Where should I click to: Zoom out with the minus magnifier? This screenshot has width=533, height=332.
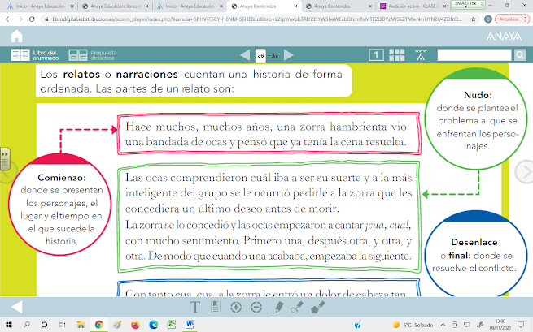pos(256,308)
